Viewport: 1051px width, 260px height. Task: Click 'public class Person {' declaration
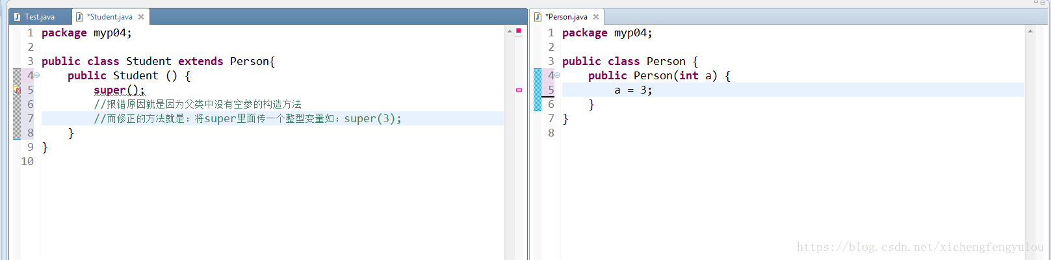[630, 61]
